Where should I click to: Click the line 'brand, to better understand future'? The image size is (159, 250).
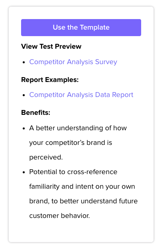pyautogui.click(x=83, y=201)
